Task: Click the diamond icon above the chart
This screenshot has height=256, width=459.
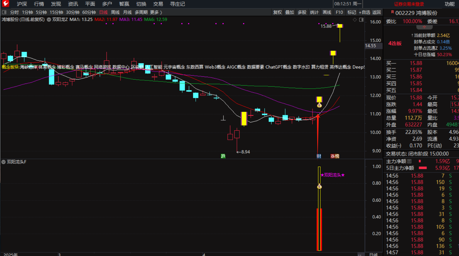Action: pos(355,20)
